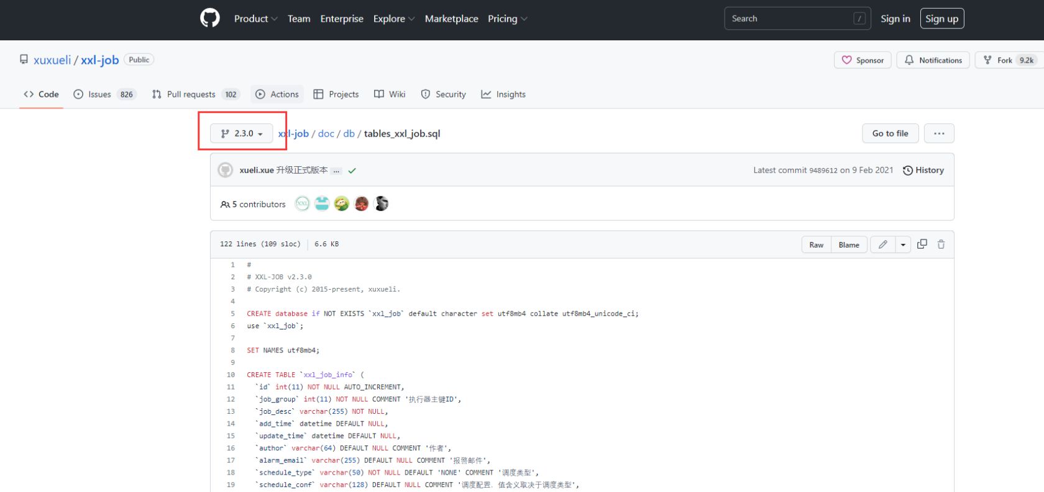Viewport: 1044px width, 492px height.
Task: Focus the Search input field
Action: click(x=797, y=19)
